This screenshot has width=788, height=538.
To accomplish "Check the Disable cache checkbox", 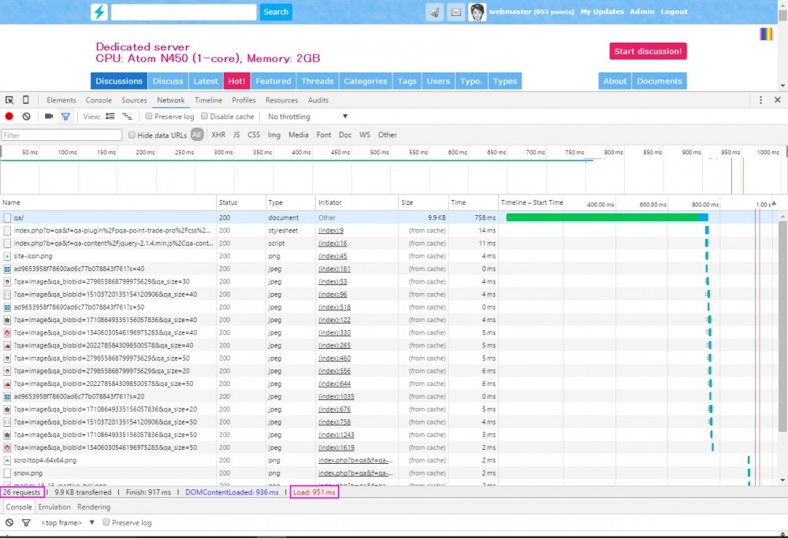I will [205, 117].
